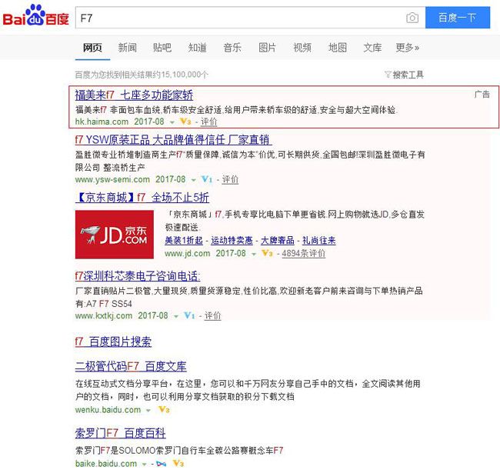Screen dimensions: 500x473
Task: Click the JD.COM thumbnail image
Action: click(x=115, y=235)
